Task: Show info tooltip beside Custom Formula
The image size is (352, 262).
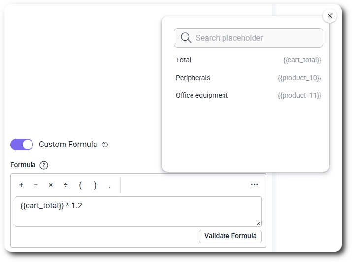Action: click(x=105, y=145)
